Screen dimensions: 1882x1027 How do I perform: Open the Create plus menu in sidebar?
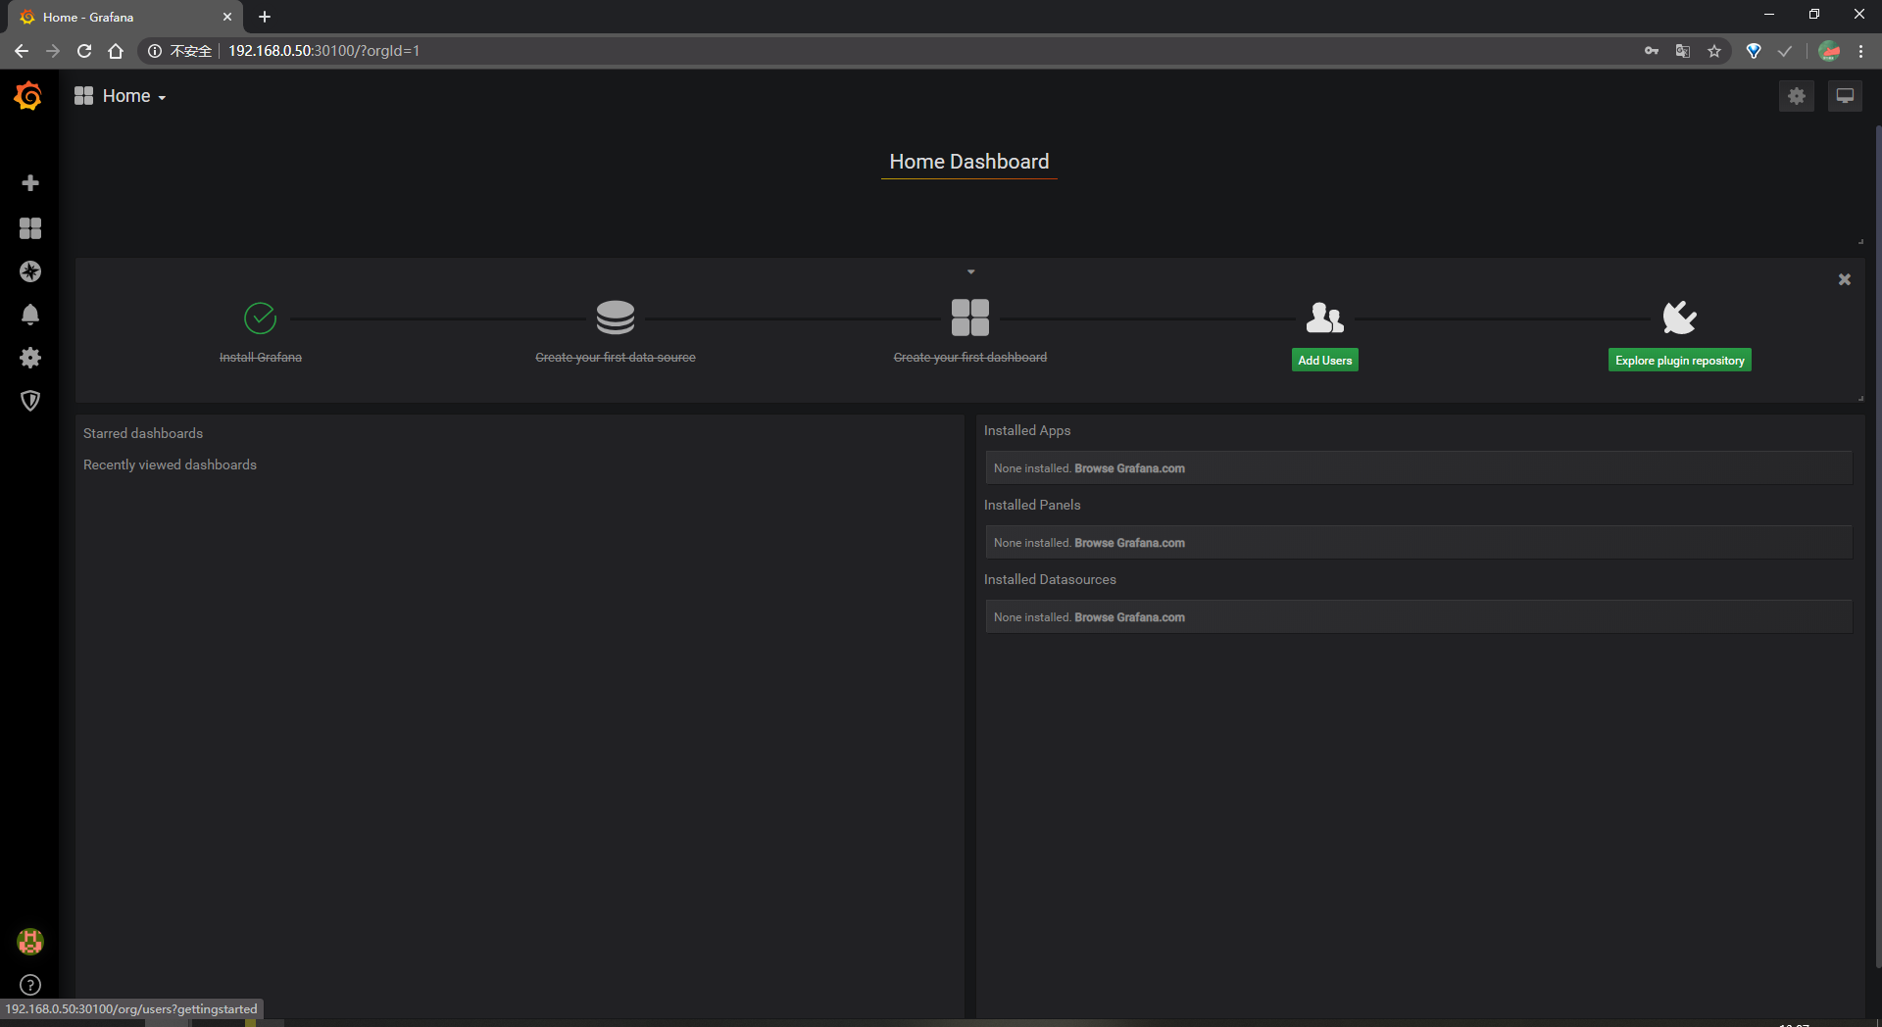point(30,183)
